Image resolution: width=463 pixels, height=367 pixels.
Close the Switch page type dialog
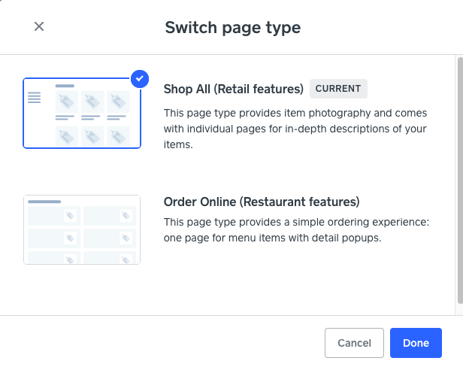tap(39, 26)
